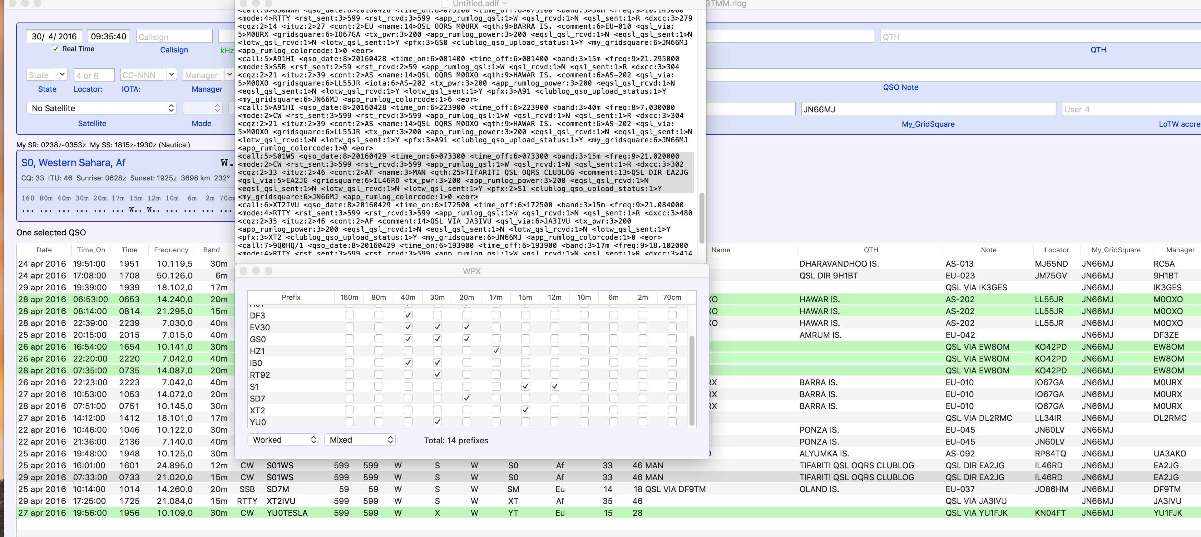
Task: Focus the Callsign input field
Action: pyautogui.click(x=174, y=36)
